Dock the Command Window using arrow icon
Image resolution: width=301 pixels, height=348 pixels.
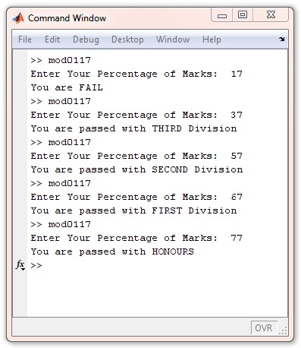[x=281, y=39]
